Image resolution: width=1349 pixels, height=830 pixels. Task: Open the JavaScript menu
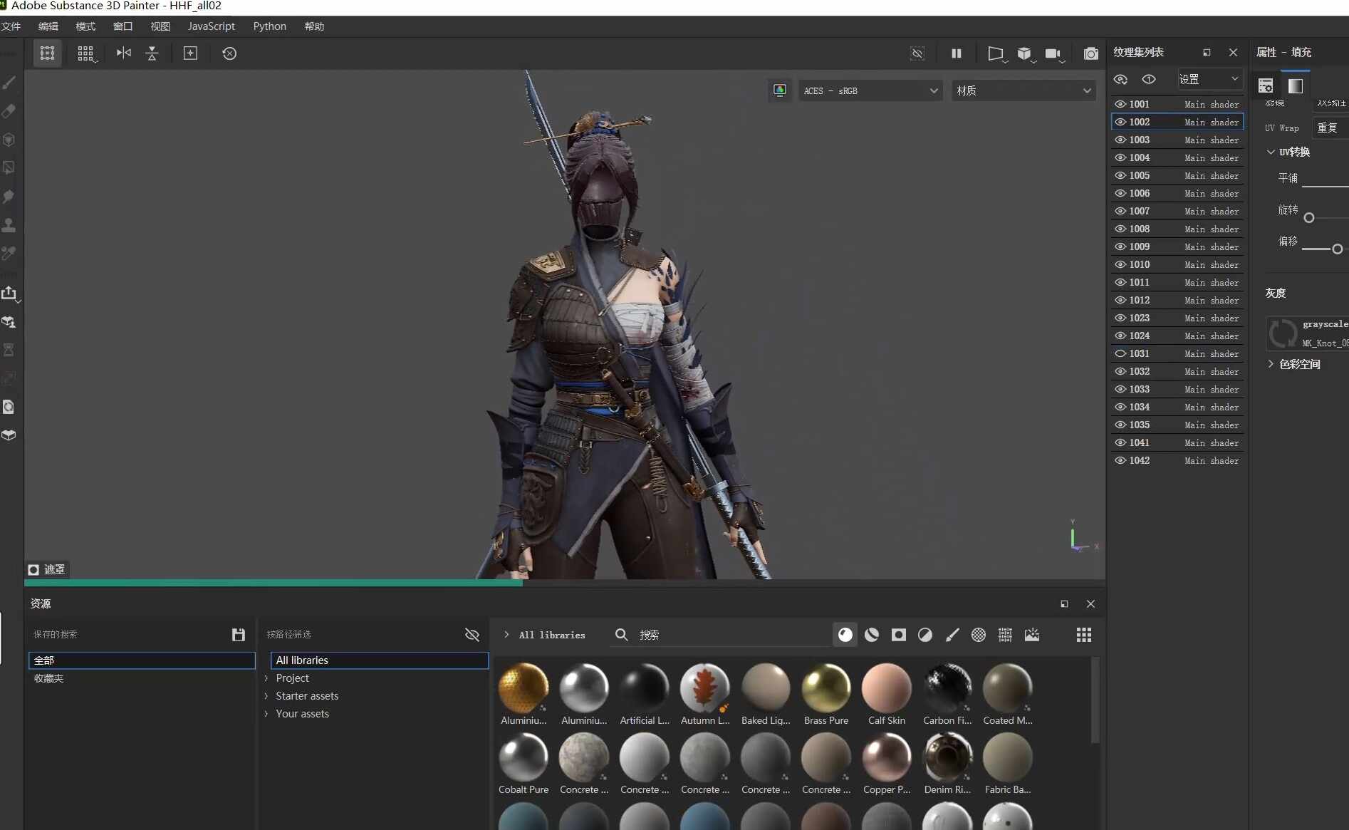(x=212, y=26)
